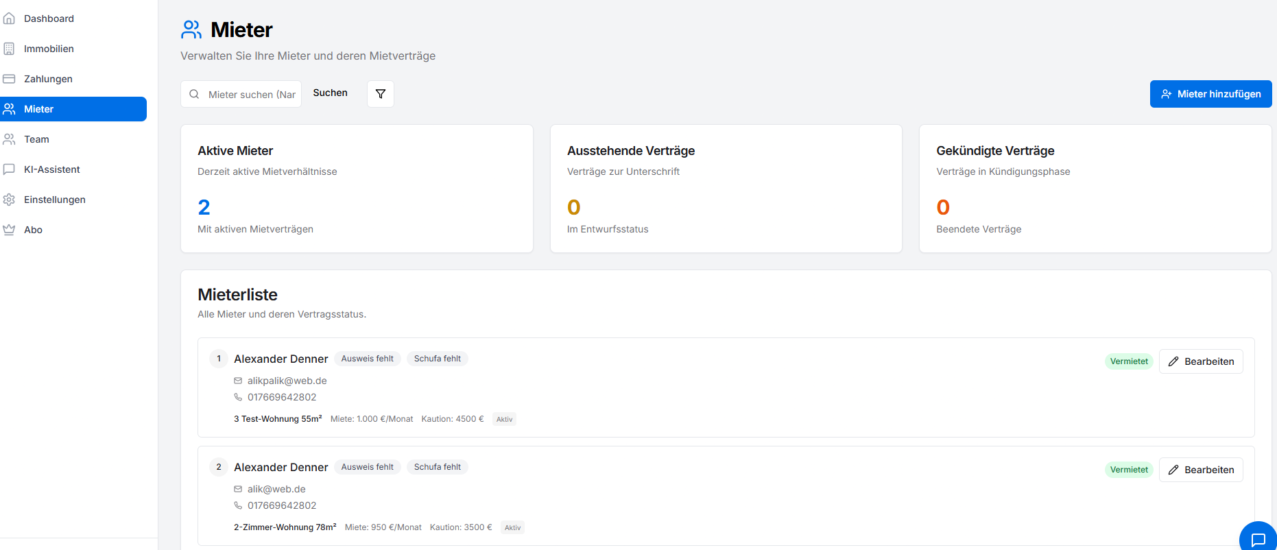1277x550 pixels.
Task: Click the KI-Assistent chat bubble icon
Action: click(x=9, y=169)
